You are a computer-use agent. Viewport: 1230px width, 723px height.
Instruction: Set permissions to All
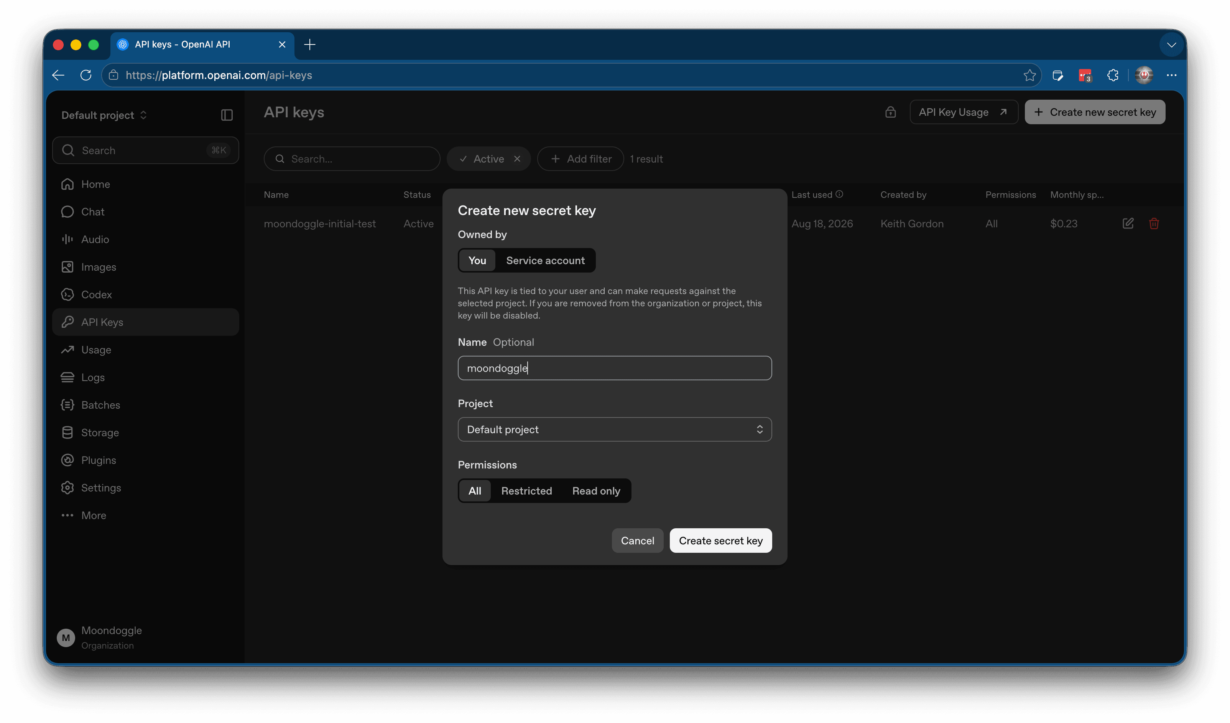[474, 491]
